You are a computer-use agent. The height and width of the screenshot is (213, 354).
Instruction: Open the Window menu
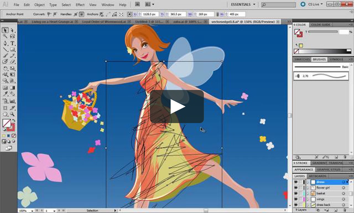click(x=108, y=5)
